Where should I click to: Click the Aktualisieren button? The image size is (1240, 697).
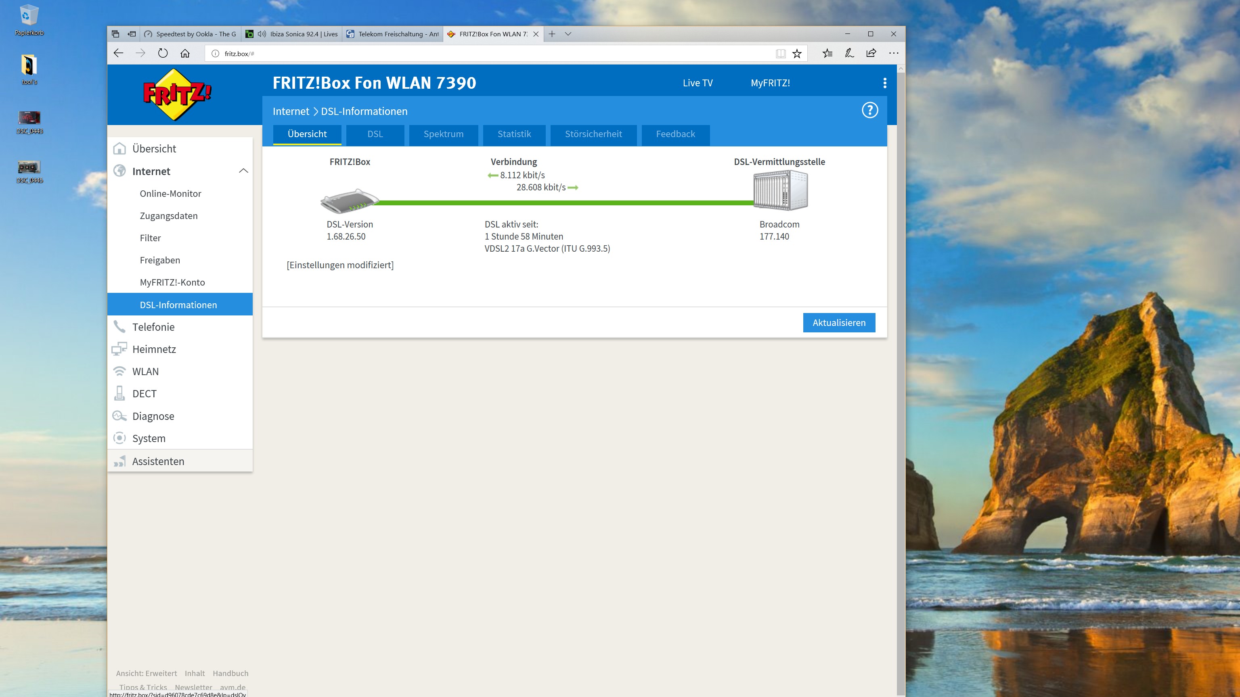838,323
